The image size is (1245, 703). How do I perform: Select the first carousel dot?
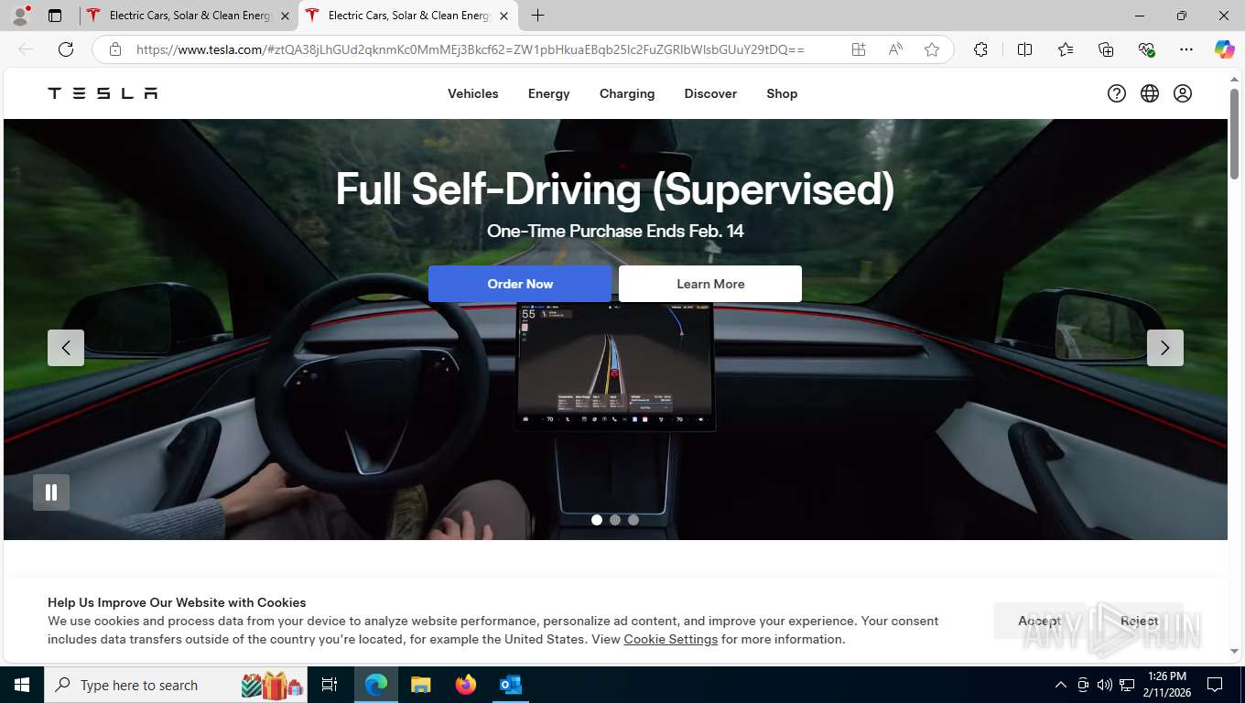tap(597, 520)
